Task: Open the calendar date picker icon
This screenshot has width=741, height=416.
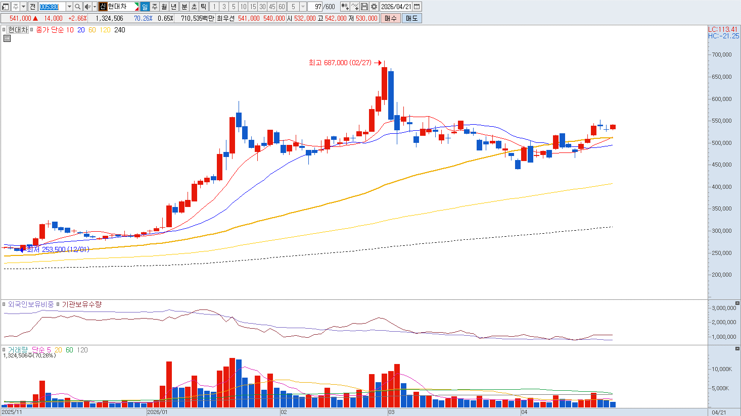Action: point(417,7)
